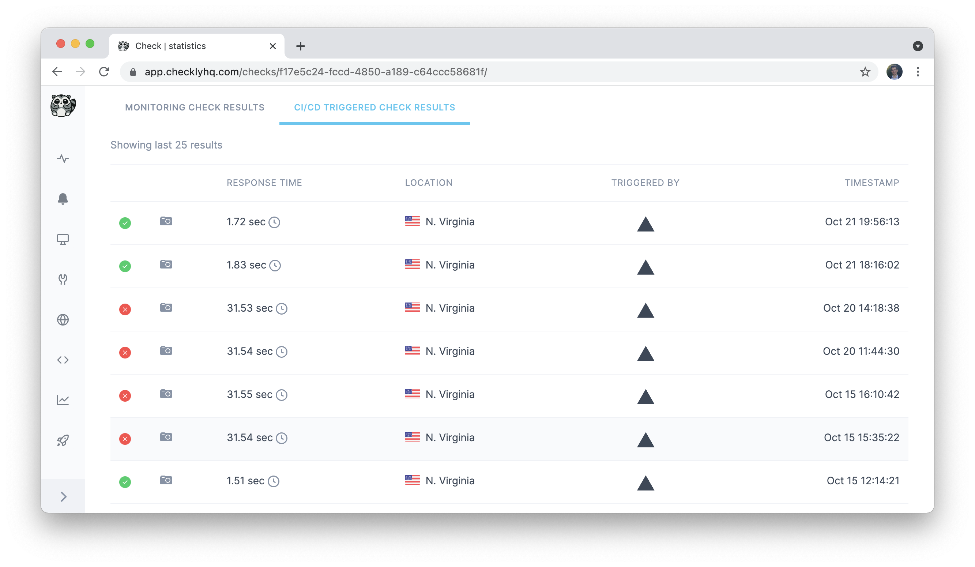975x567 pixels.
Task: Click the red failure status on 31.53 sec row
Action: click(125, 309)
